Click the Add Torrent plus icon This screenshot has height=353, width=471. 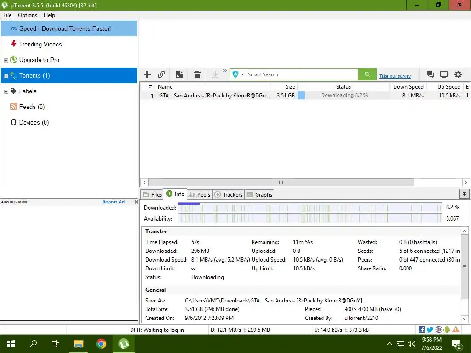tap(147, 74)
